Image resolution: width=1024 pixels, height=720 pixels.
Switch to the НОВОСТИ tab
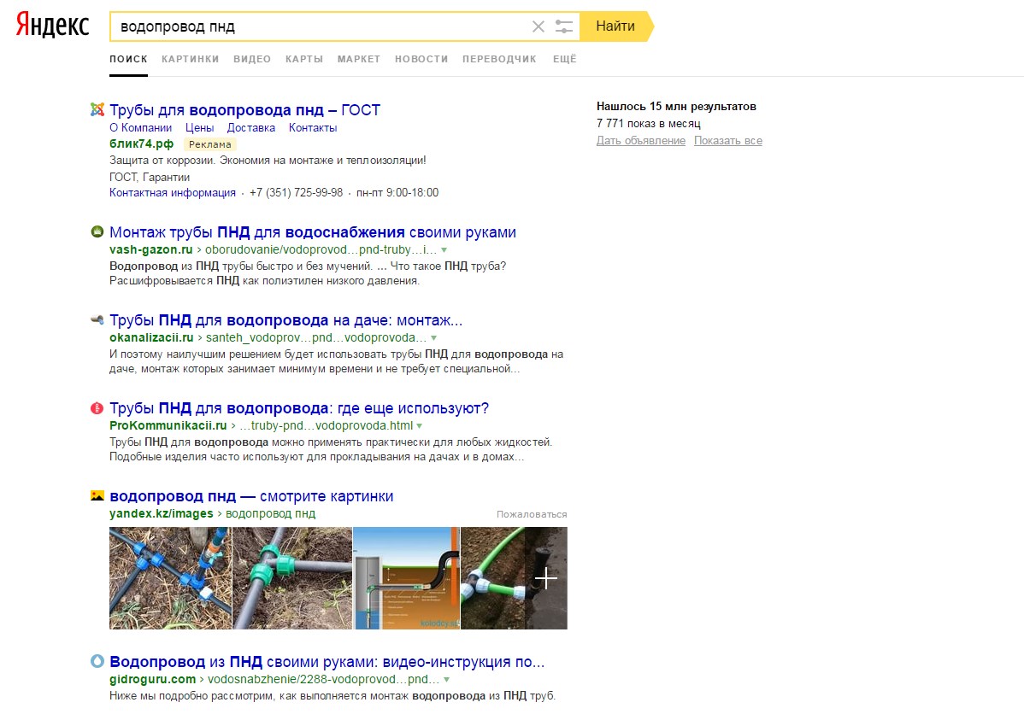(x=421, y=59)
